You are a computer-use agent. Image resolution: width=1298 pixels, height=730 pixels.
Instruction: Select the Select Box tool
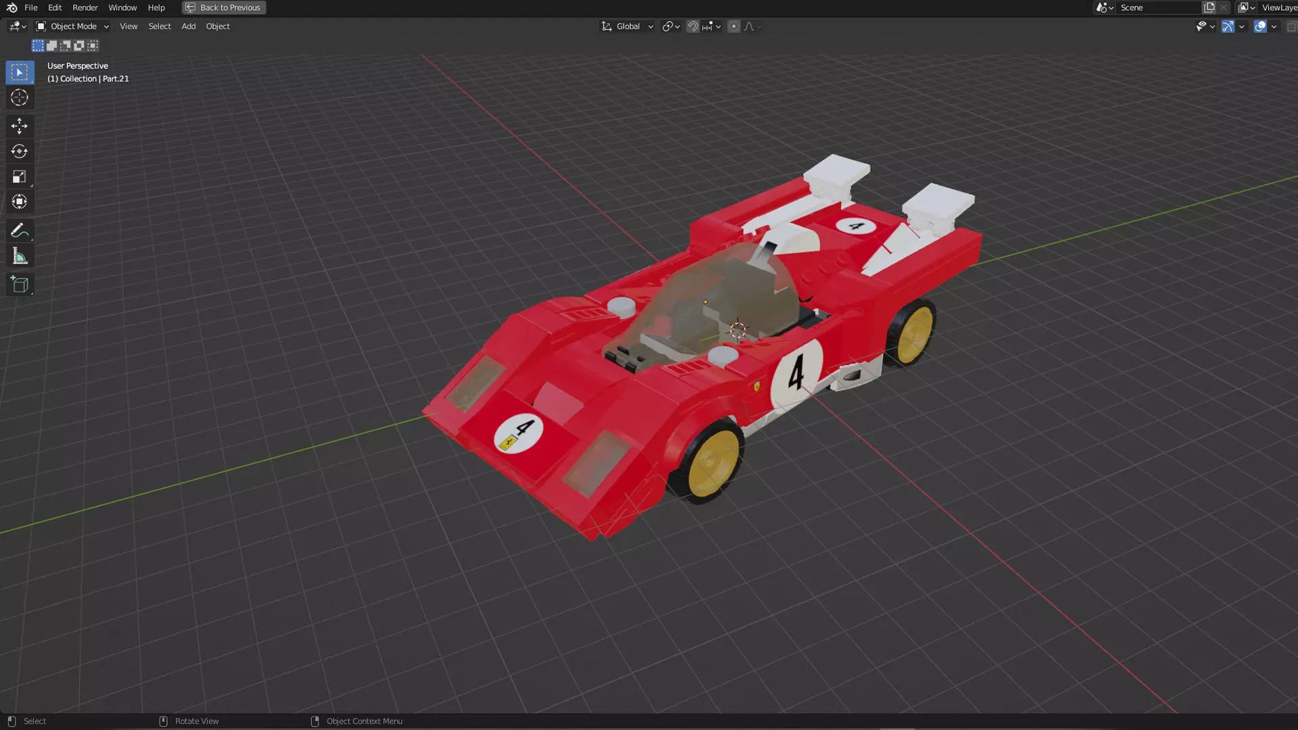click(20, 72)
